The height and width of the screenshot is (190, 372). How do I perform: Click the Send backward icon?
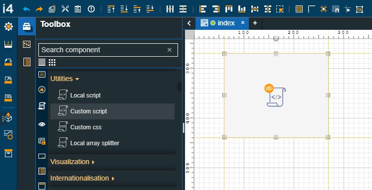[x=150, y=9]
